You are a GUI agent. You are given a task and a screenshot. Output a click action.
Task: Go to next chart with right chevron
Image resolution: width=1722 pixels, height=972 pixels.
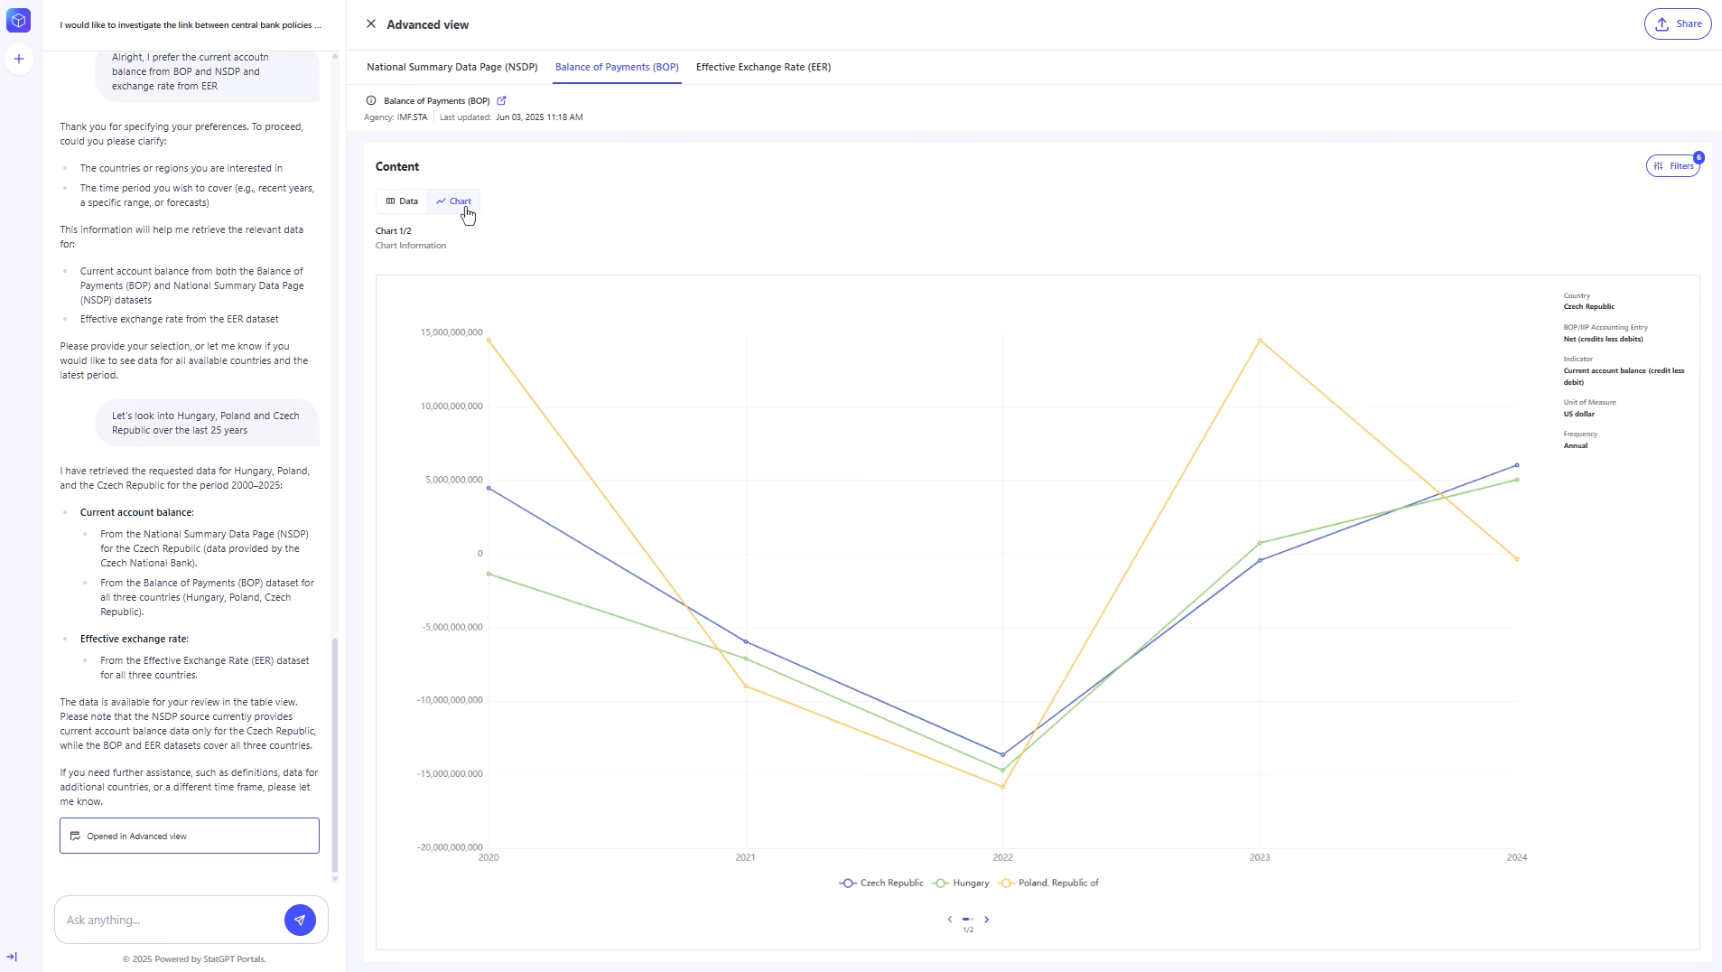click(986, 920)
